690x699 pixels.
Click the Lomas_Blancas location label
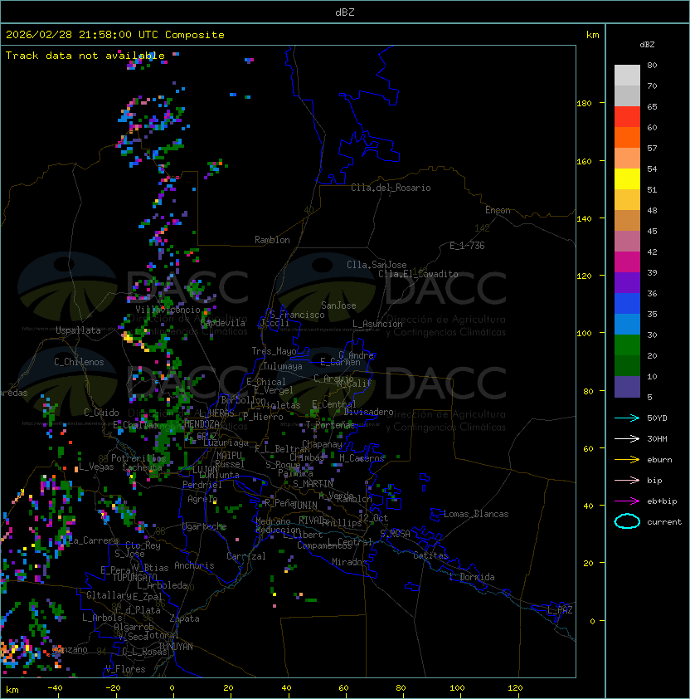[x=476, y=514]
